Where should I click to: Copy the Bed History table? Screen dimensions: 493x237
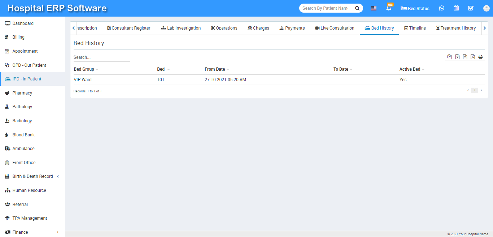point(449,57)
